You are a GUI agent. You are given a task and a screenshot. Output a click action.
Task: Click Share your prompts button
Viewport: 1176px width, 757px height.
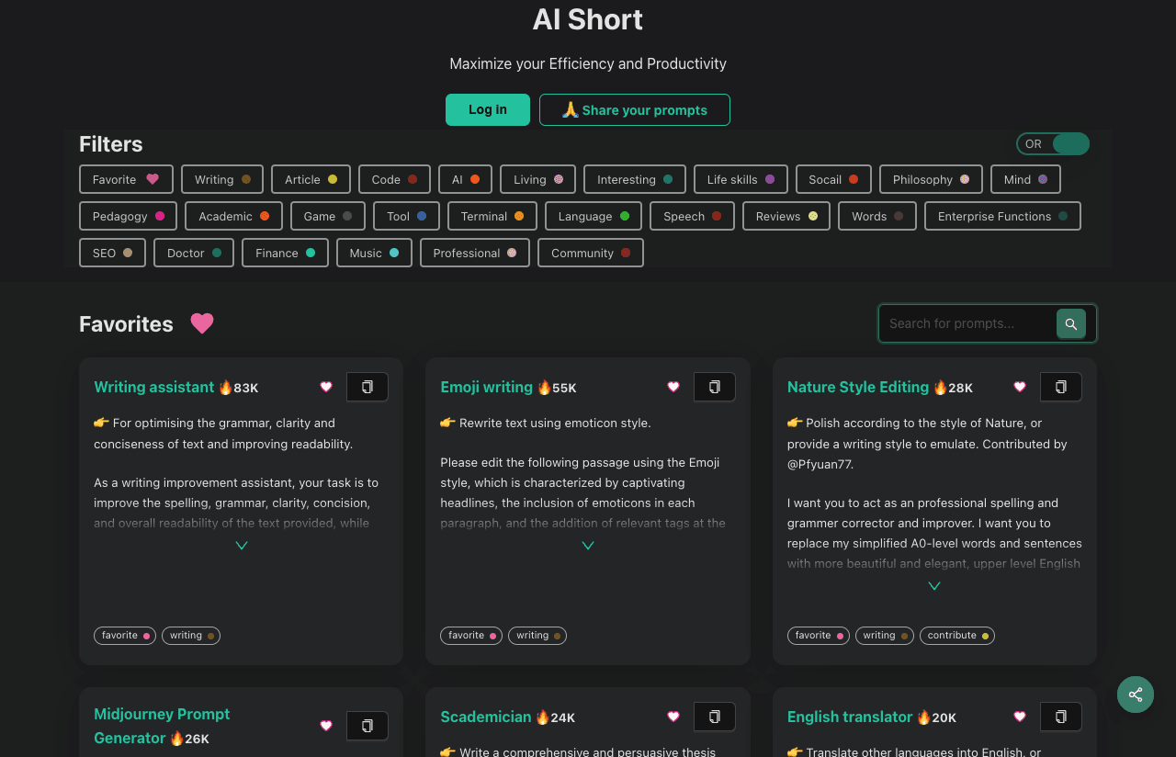(635, 109)
